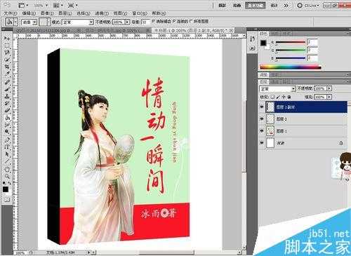The height and width of the screenshot is (256, 351).
Task: Open the Actions panel play icon
Action: coord(253,48)
